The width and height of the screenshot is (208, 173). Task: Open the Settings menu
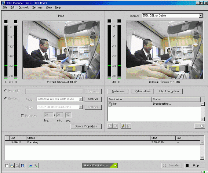coord(37,8)
